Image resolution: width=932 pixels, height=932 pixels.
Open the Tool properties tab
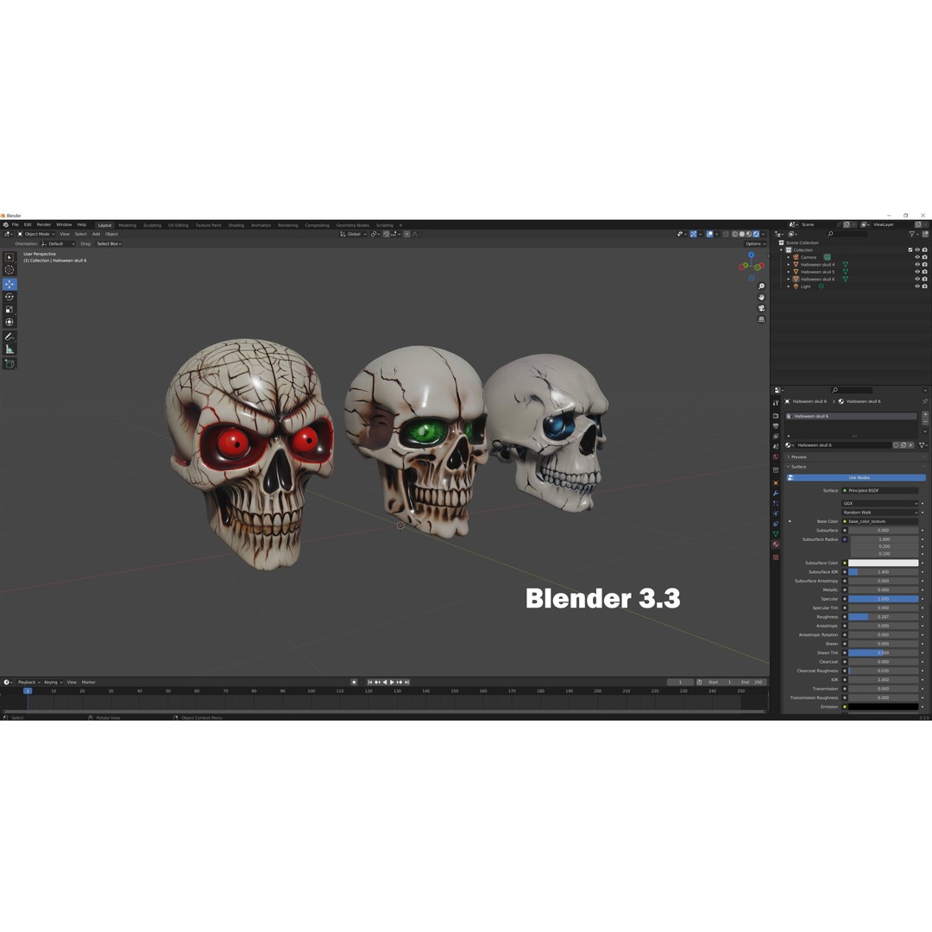coord(776,403)
